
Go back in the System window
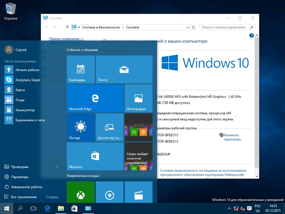click(x=46, y=27)
